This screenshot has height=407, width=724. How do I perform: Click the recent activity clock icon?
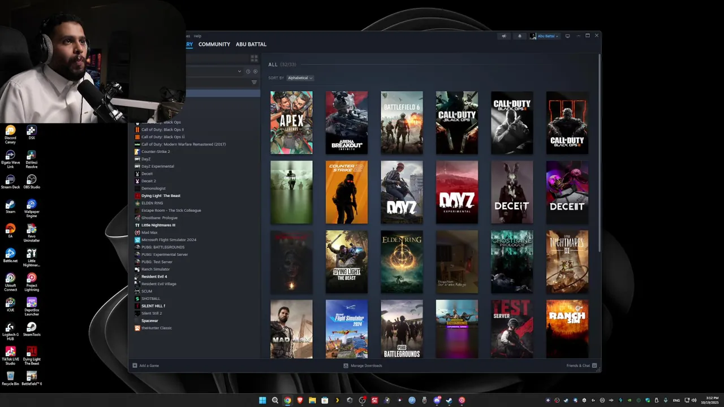coord(248,71)
